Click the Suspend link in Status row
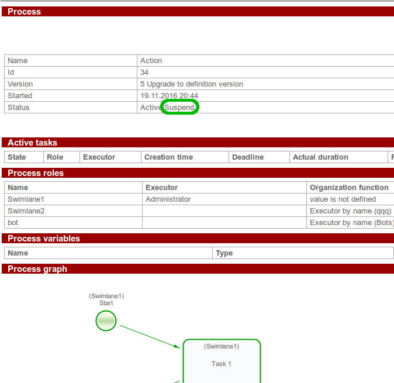Viewport: 394px width, 383px height. click(179, 108)
